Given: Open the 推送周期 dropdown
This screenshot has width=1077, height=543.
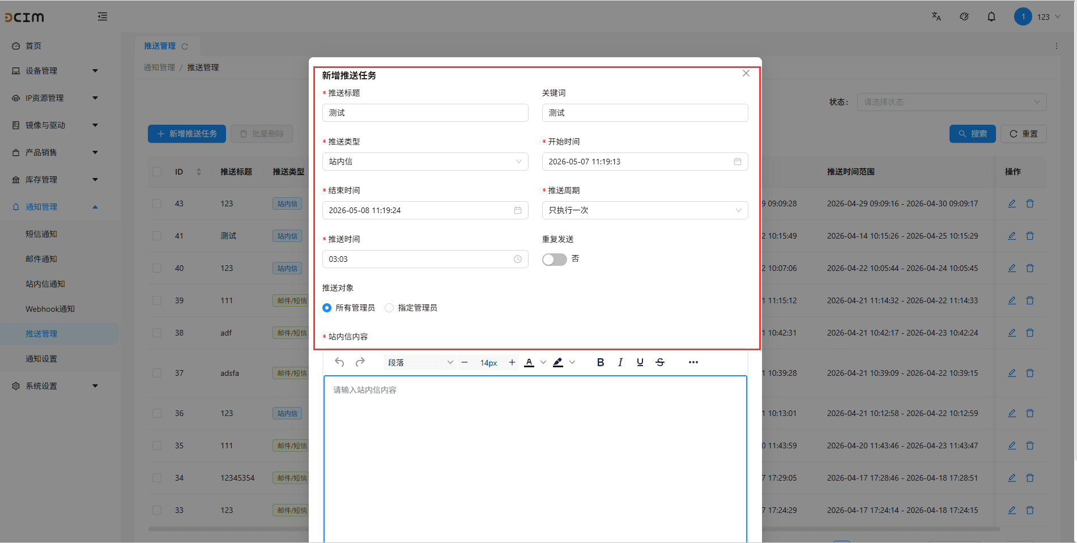Looking at the screenshot, I should [645, 210].
